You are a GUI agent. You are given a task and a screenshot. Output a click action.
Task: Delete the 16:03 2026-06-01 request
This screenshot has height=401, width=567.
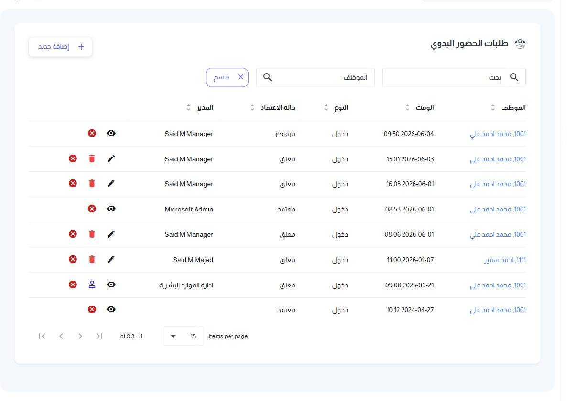tap(92, 183)
